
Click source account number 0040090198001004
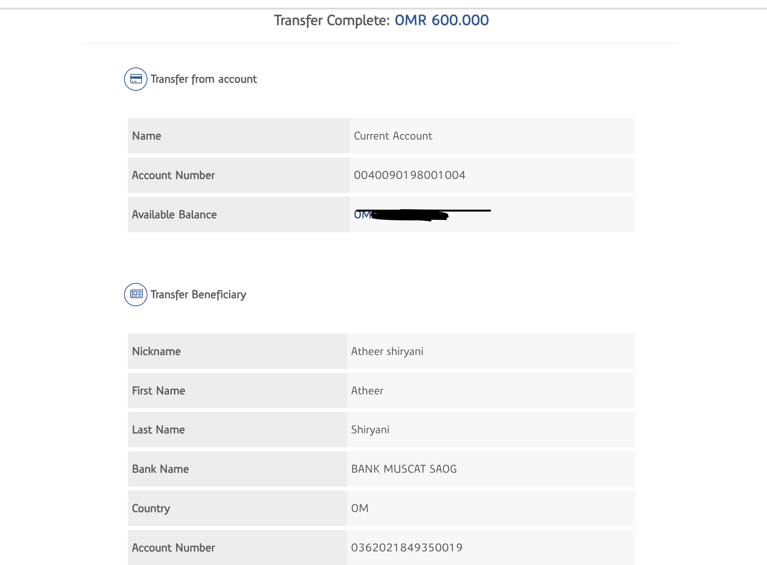(x=409, y=175)
